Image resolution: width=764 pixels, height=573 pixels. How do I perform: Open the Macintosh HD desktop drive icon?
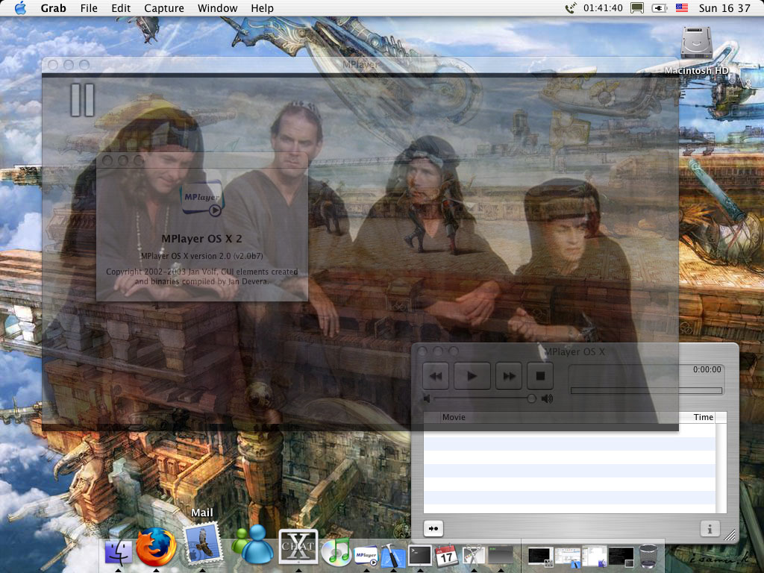click(697, 45)
